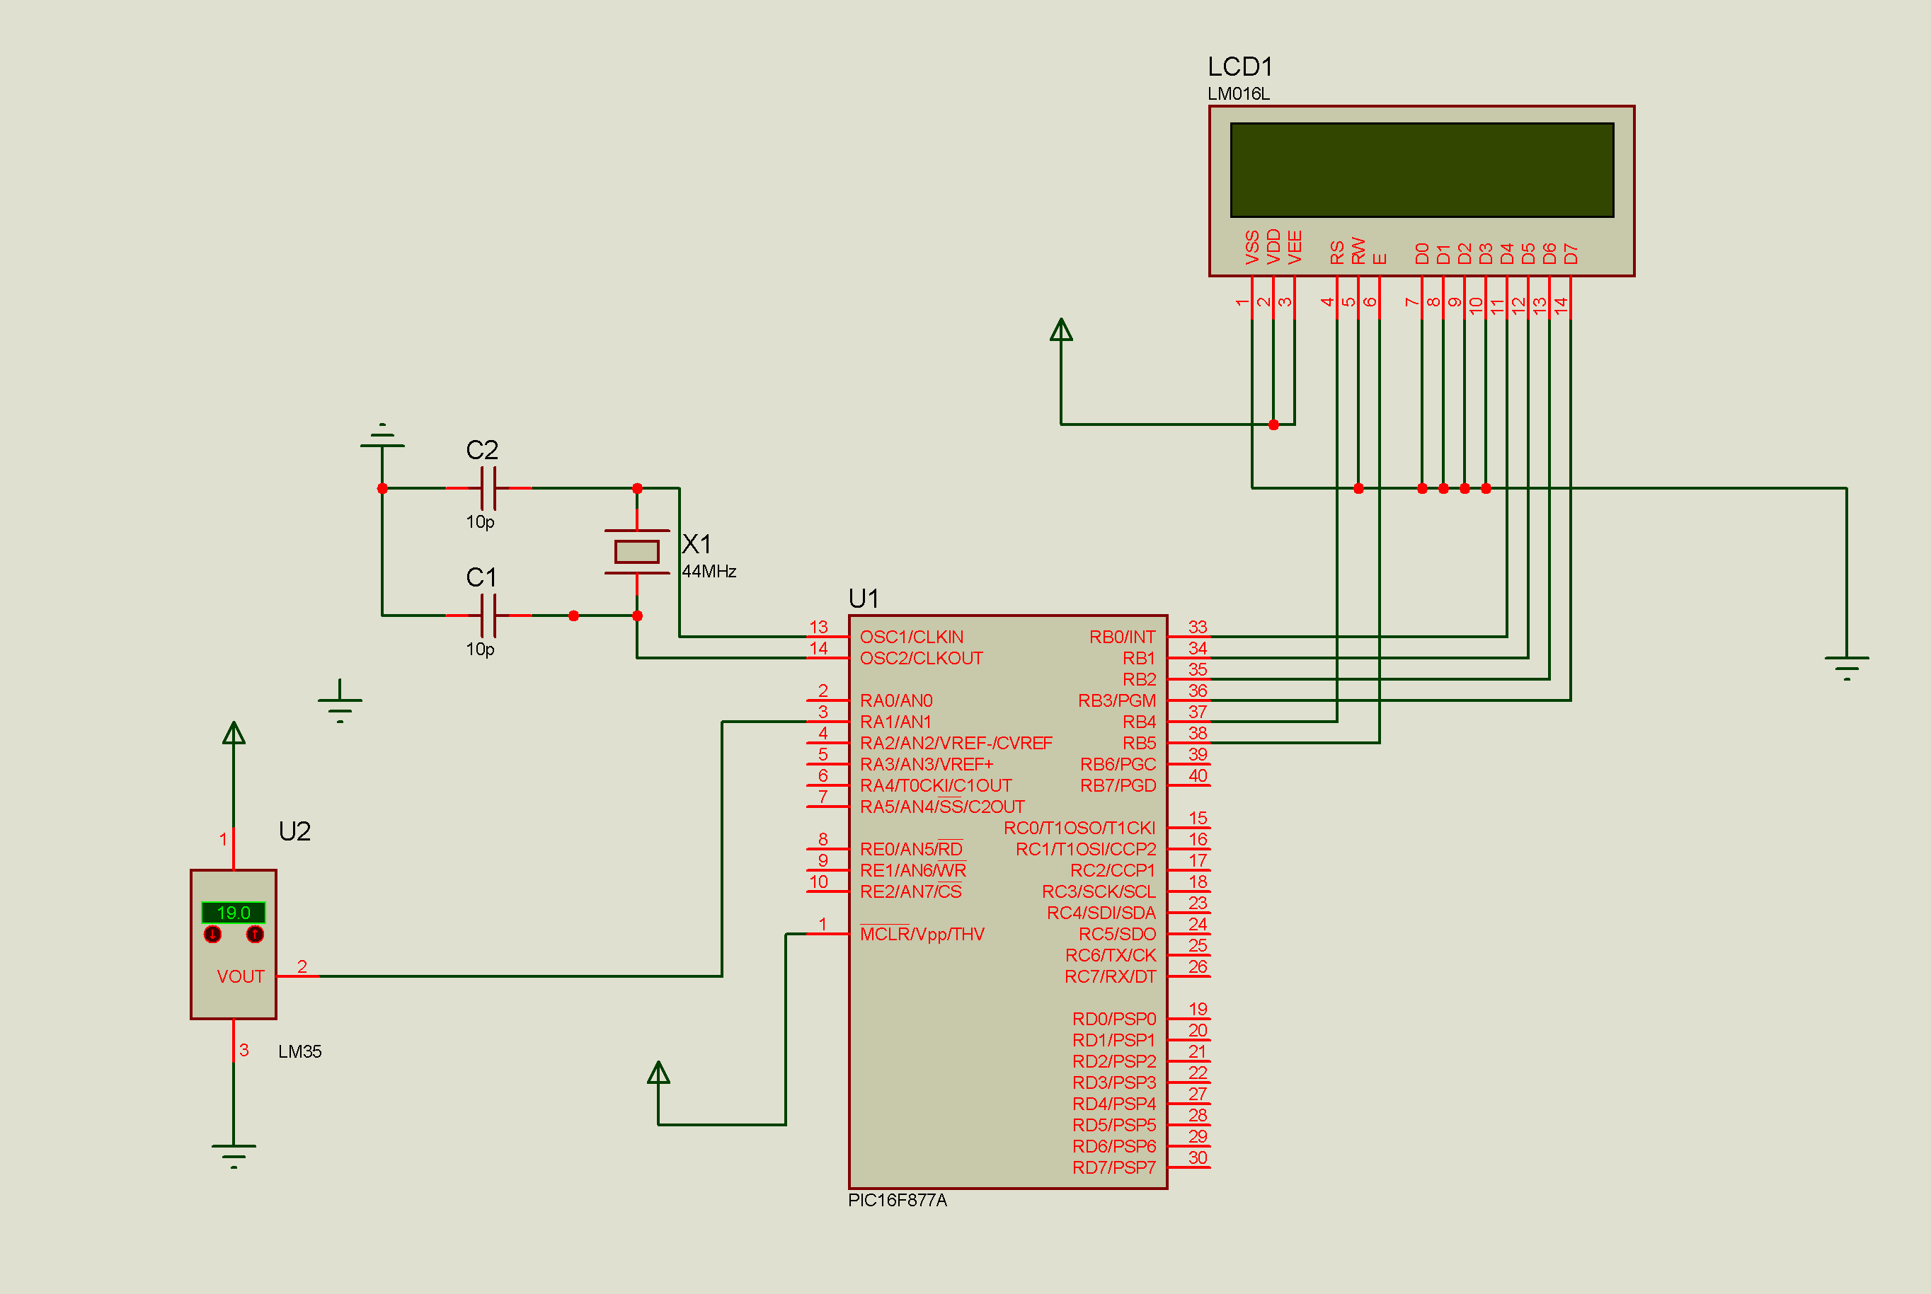Click the RA0/AN0 pin label
The image size is (1931, 1294).
(x=897, y=700)
